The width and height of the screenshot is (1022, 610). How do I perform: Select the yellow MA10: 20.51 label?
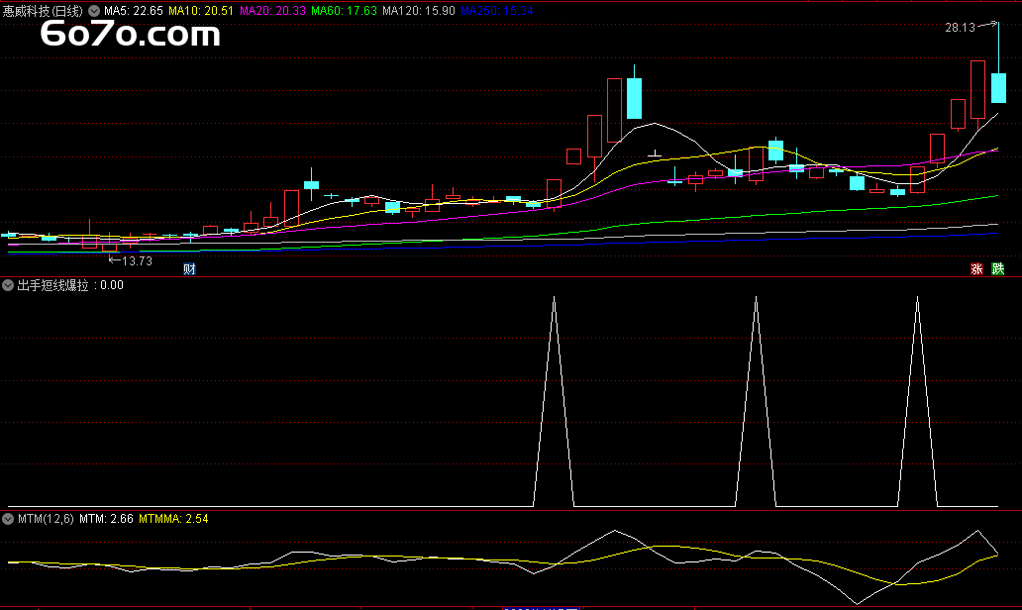click(201, 10)
